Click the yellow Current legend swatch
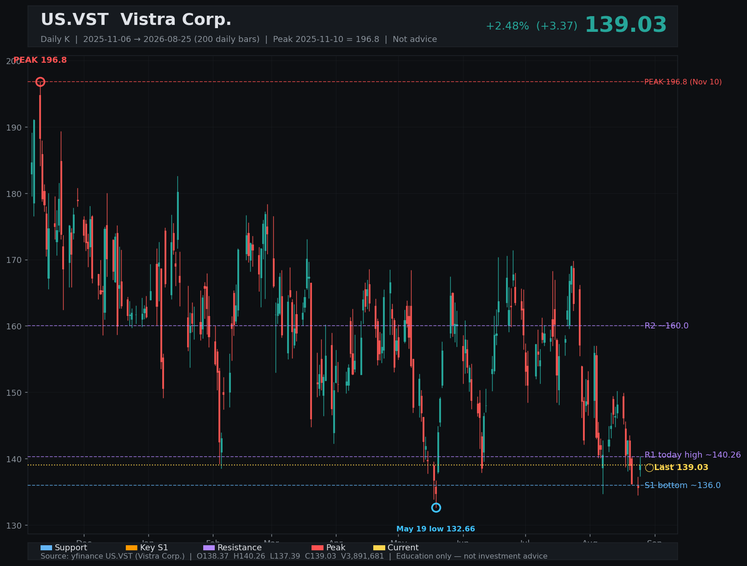The height and width of the screenshot is (566, 747). coord(379,548)
